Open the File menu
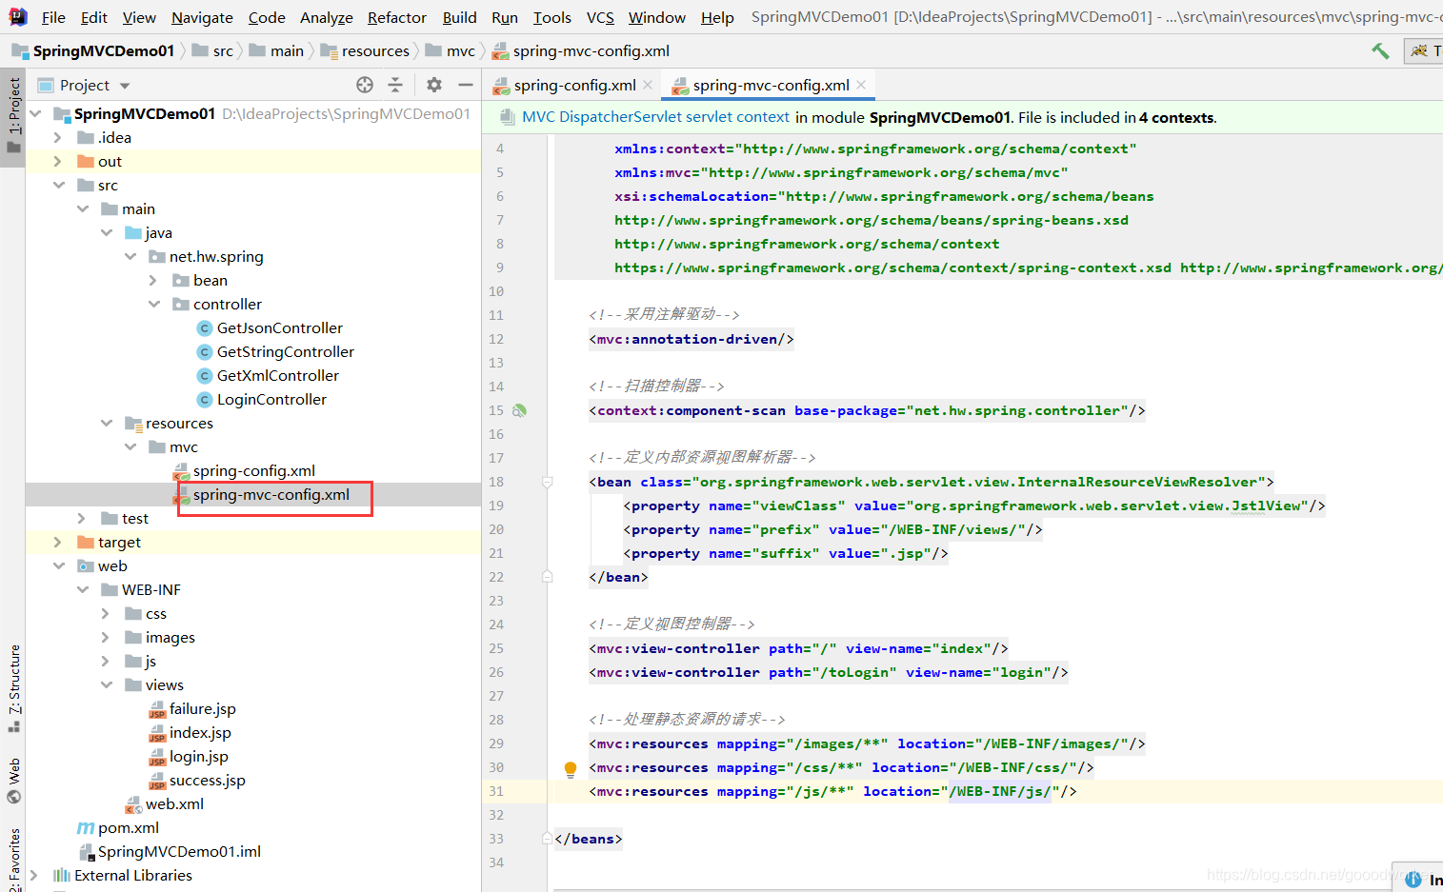 [x=53, y=17]
